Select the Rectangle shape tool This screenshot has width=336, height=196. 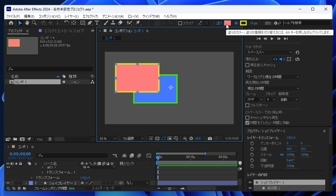pos(82,23)
